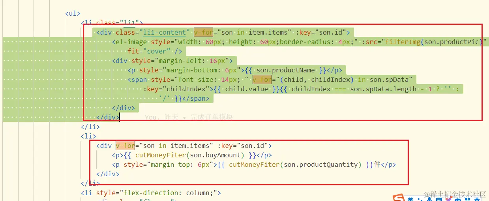Click the git blame note 完成订单模块

click(x=211, y=117)
